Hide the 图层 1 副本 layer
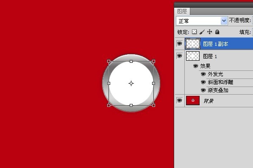This screenshot has height=168, width=253. [x=179, y=43]
